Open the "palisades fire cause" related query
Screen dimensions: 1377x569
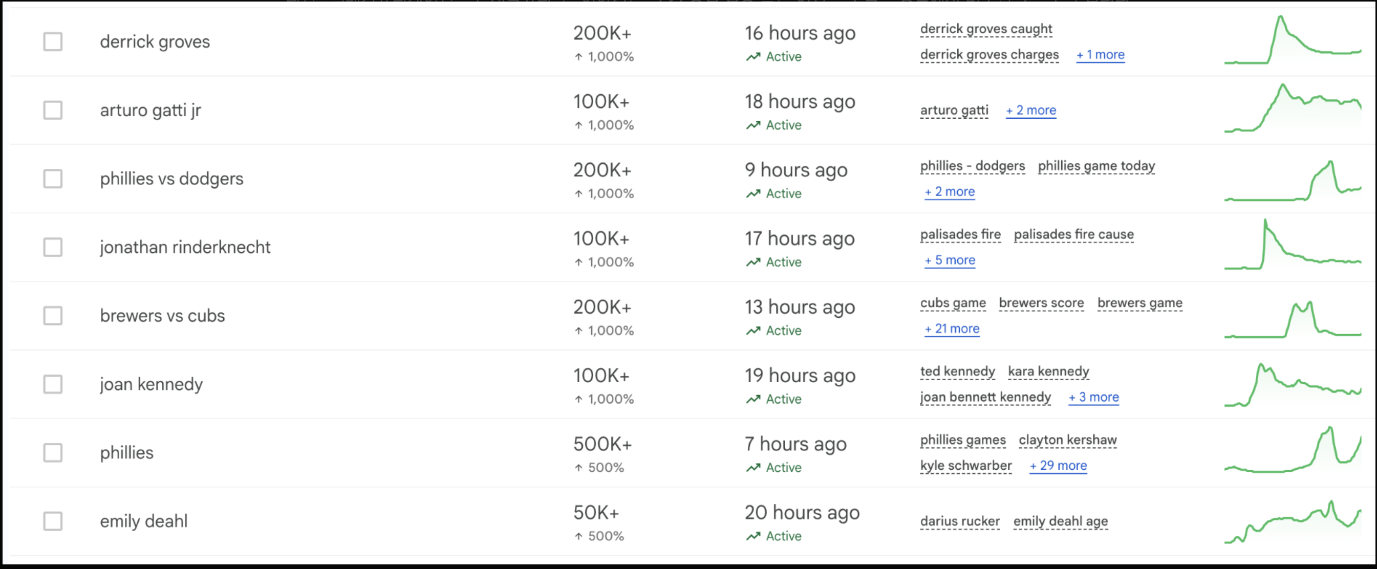point(1073,234)
